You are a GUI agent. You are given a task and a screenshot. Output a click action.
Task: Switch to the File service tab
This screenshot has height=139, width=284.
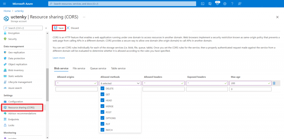(x=79, y=68)
